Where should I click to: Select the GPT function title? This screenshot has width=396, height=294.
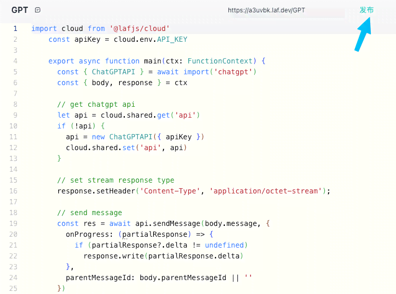20,10
